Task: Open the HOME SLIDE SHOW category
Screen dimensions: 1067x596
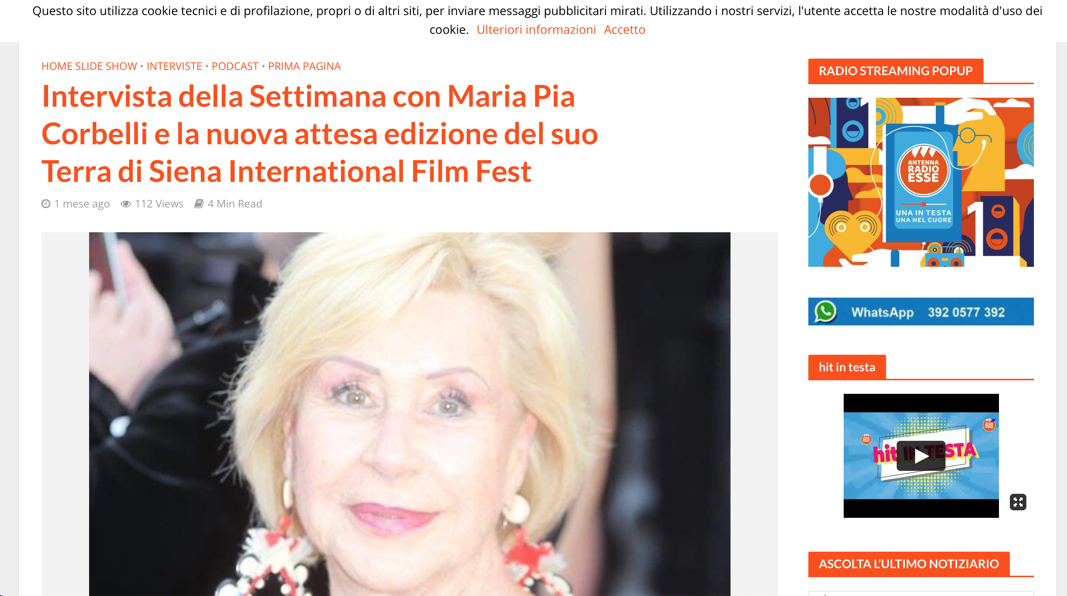Action: (89, 66)
